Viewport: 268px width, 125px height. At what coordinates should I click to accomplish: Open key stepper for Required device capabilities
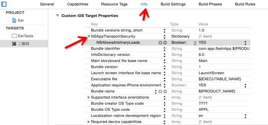click(x=164, y=122)
